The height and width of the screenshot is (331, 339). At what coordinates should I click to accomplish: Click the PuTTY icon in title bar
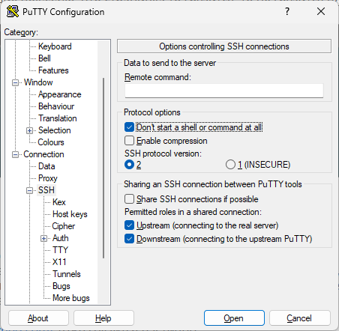coord(13,11)
